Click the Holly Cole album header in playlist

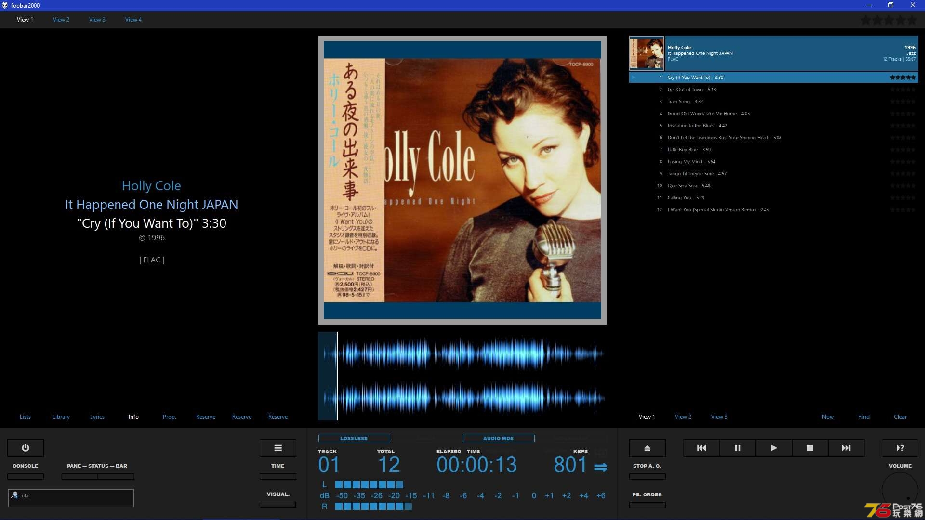point(774,53)
